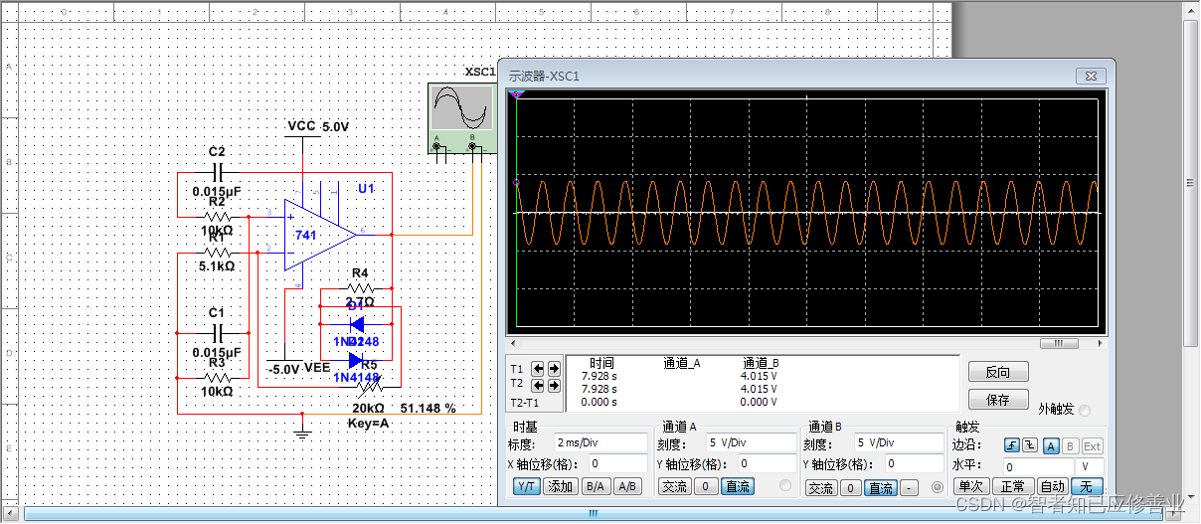Click the T1 cursor marker atop display
The image size is (1201, 524).
tap(515, 94)
